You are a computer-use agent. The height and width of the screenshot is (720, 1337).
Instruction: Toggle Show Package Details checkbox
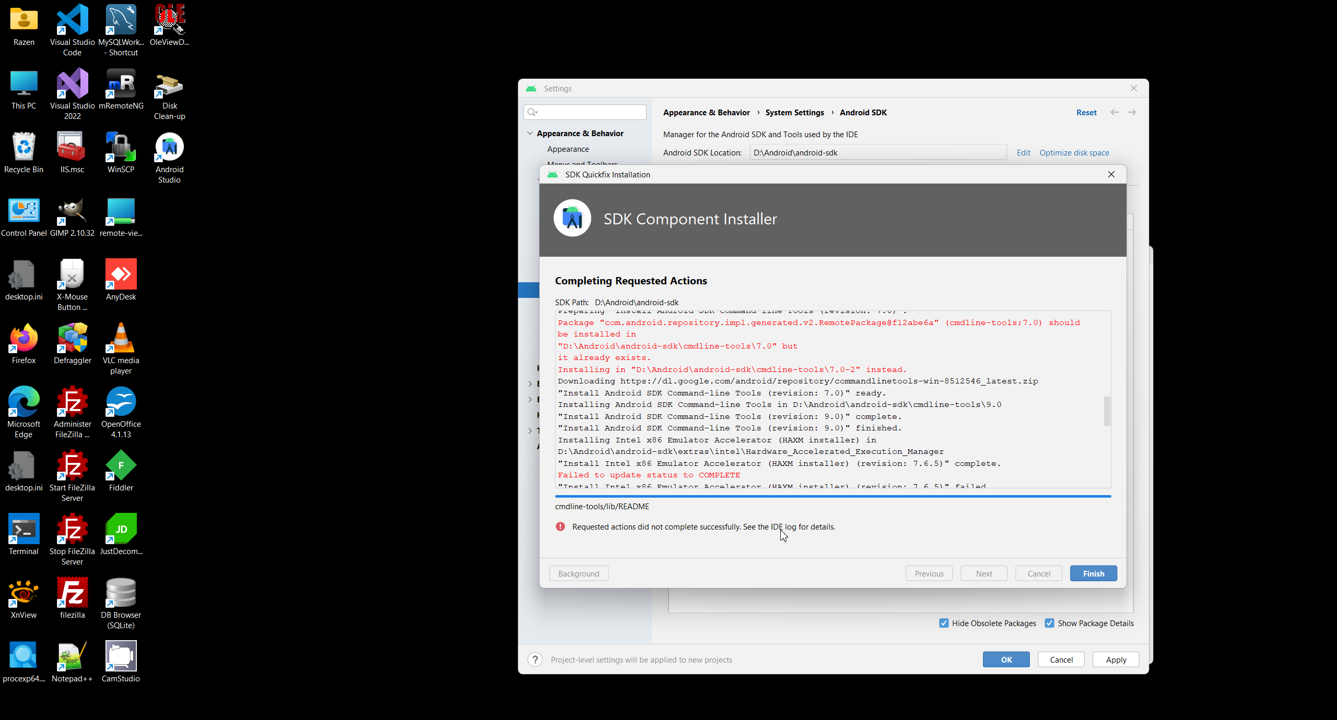coord(1049,623)
